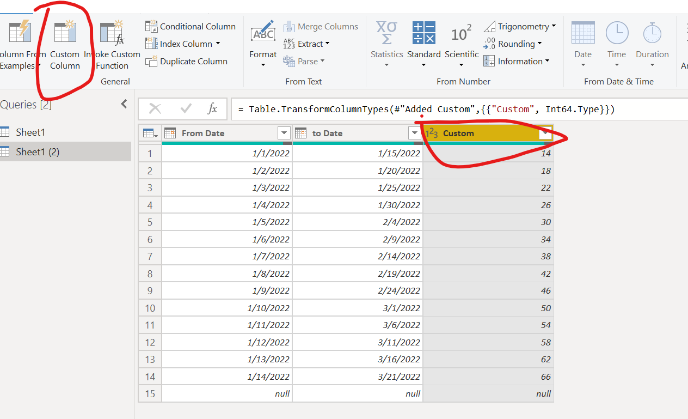Click cell 3/21/2022 in to Date
The height and width of the screenshot is (419, 688).
(x=358, y=377)
